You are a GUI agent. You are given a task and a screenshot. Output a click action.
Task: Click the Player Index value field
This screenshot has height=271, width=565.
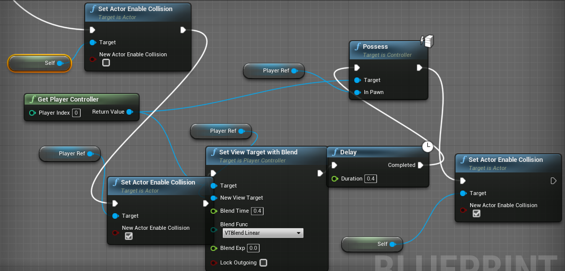76,113
